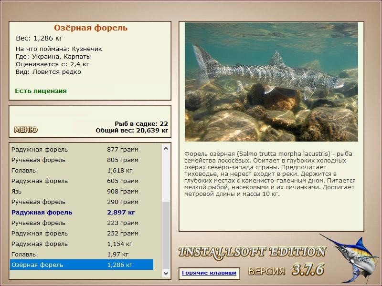This screenshot has height=286, width=382.
Task: Click Общий вес: 20,639 кг total
Action: (x=132, y=131)
